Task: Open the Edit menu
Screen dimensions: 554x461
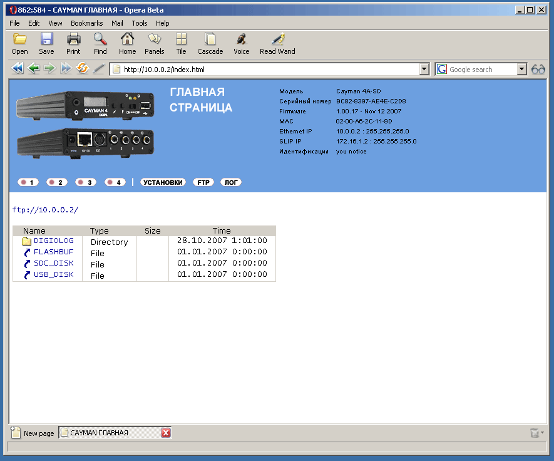Action: (x=34, y=23)
